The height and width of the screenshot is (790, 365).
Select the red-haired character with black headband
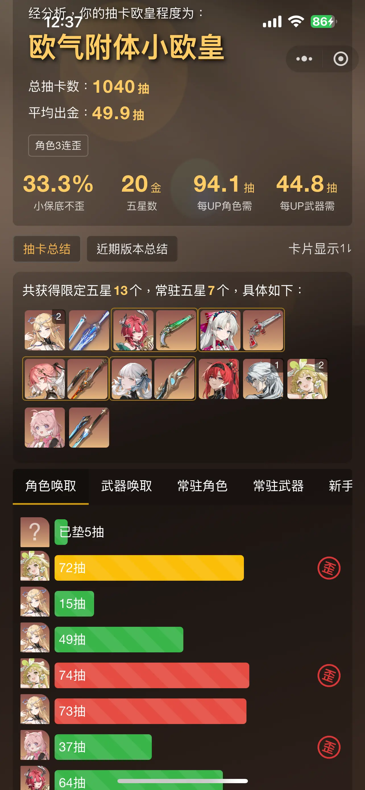point(219,379)
